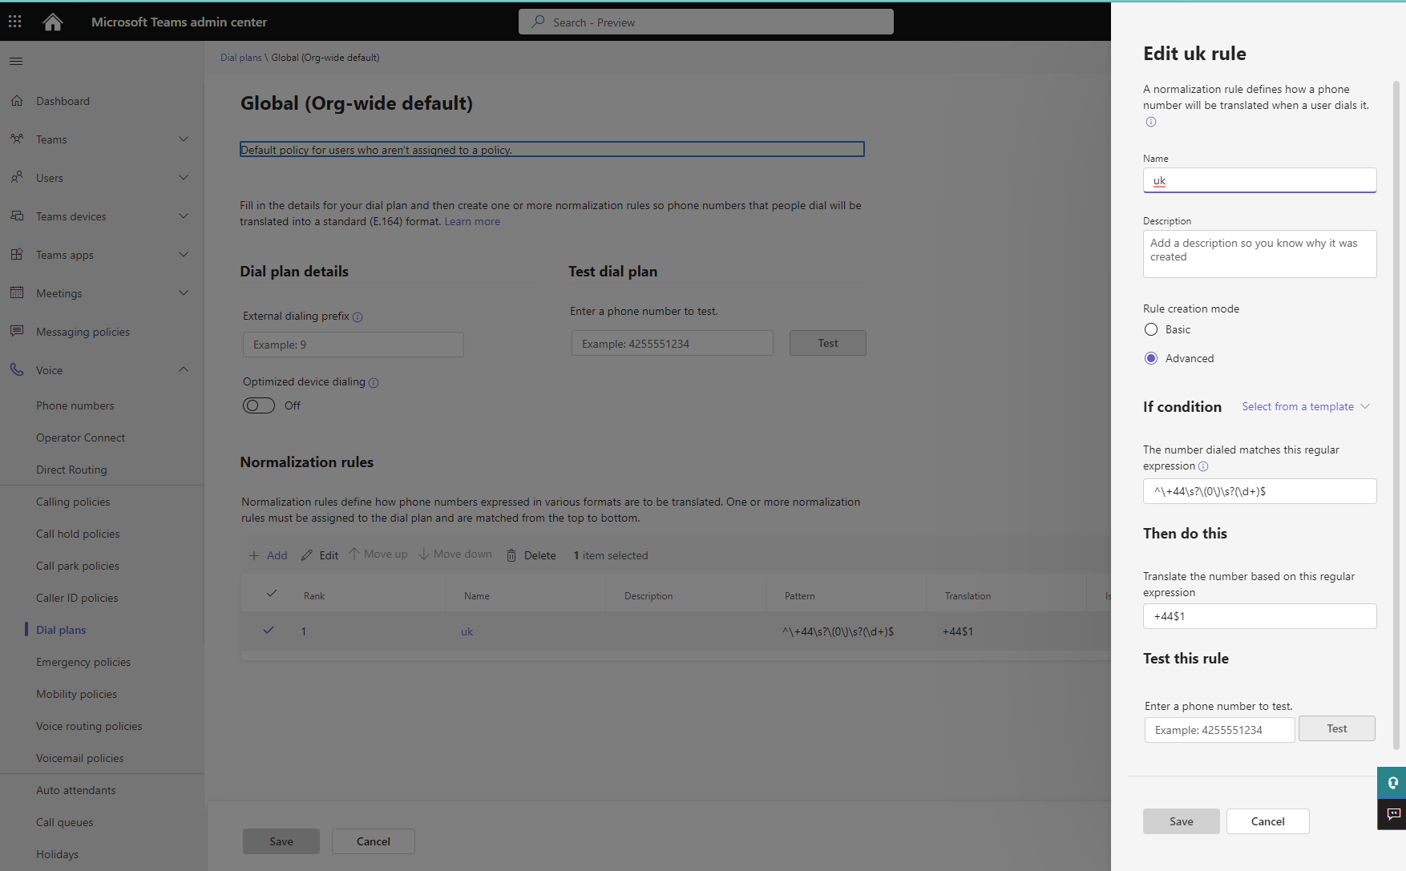Open Auto attendants page
The width and height of the screenshot is (1406, 871).
click(x=76, y=790)
